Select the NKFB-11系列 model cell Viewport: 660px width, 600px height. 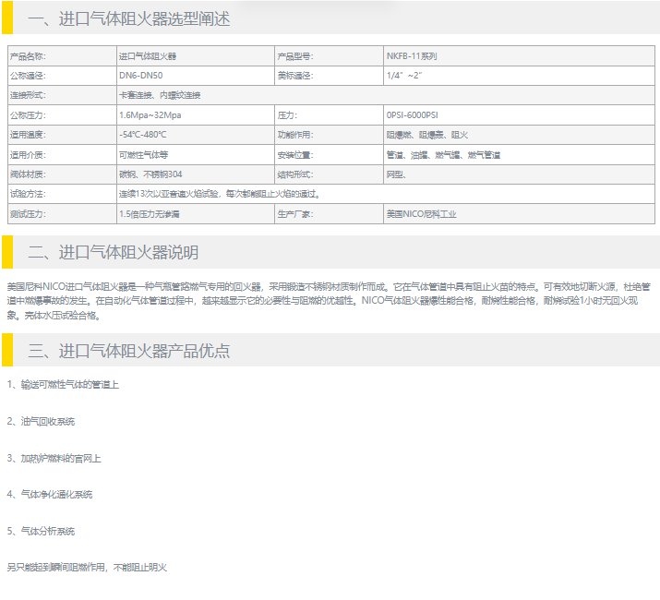(x=412, y=56)
